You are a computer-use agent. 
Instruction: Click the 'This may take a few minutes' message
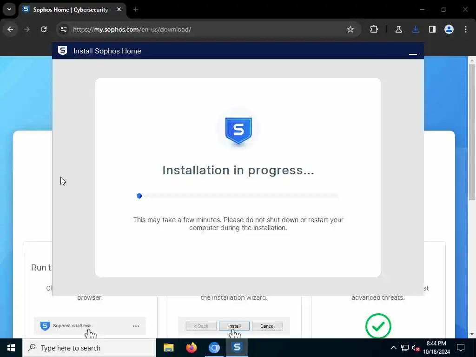click(238, 224)
